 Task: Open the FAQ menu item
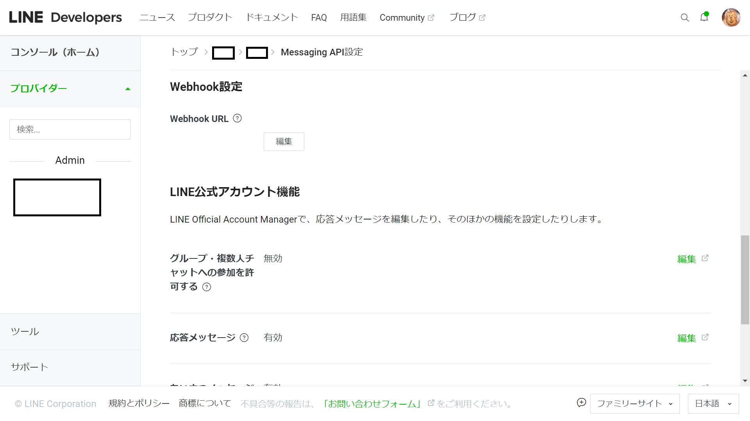coord(319,18)
